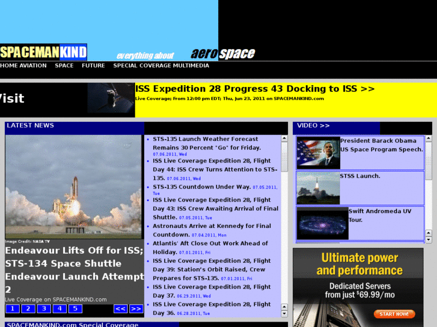Open Flight Day 39 Station's Orbit Raised article
The width and height of the screenshot is (437, 327).
tap(212, 269)
